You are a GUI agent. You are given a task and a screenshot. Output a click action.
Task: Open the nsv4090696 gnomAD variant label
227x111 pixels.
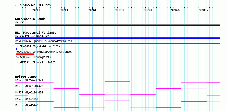(44, 41)
